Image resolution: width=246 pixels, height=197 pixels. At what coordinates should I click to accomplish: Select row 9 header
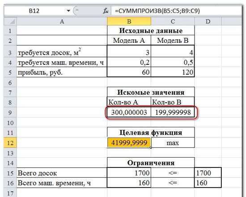(10, 113)
